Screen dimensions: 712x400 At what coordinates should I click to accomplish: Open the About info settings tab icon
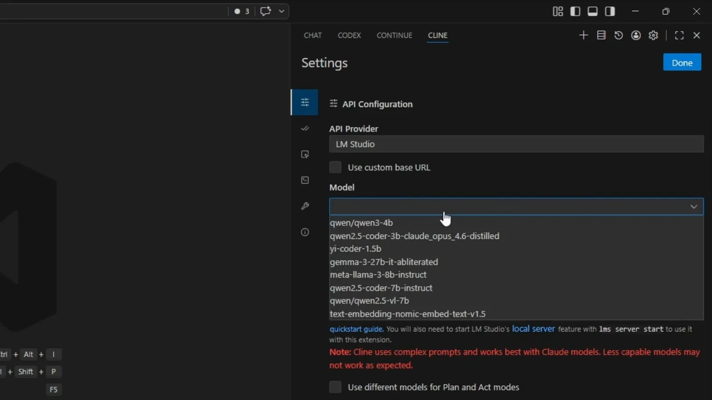305,232
